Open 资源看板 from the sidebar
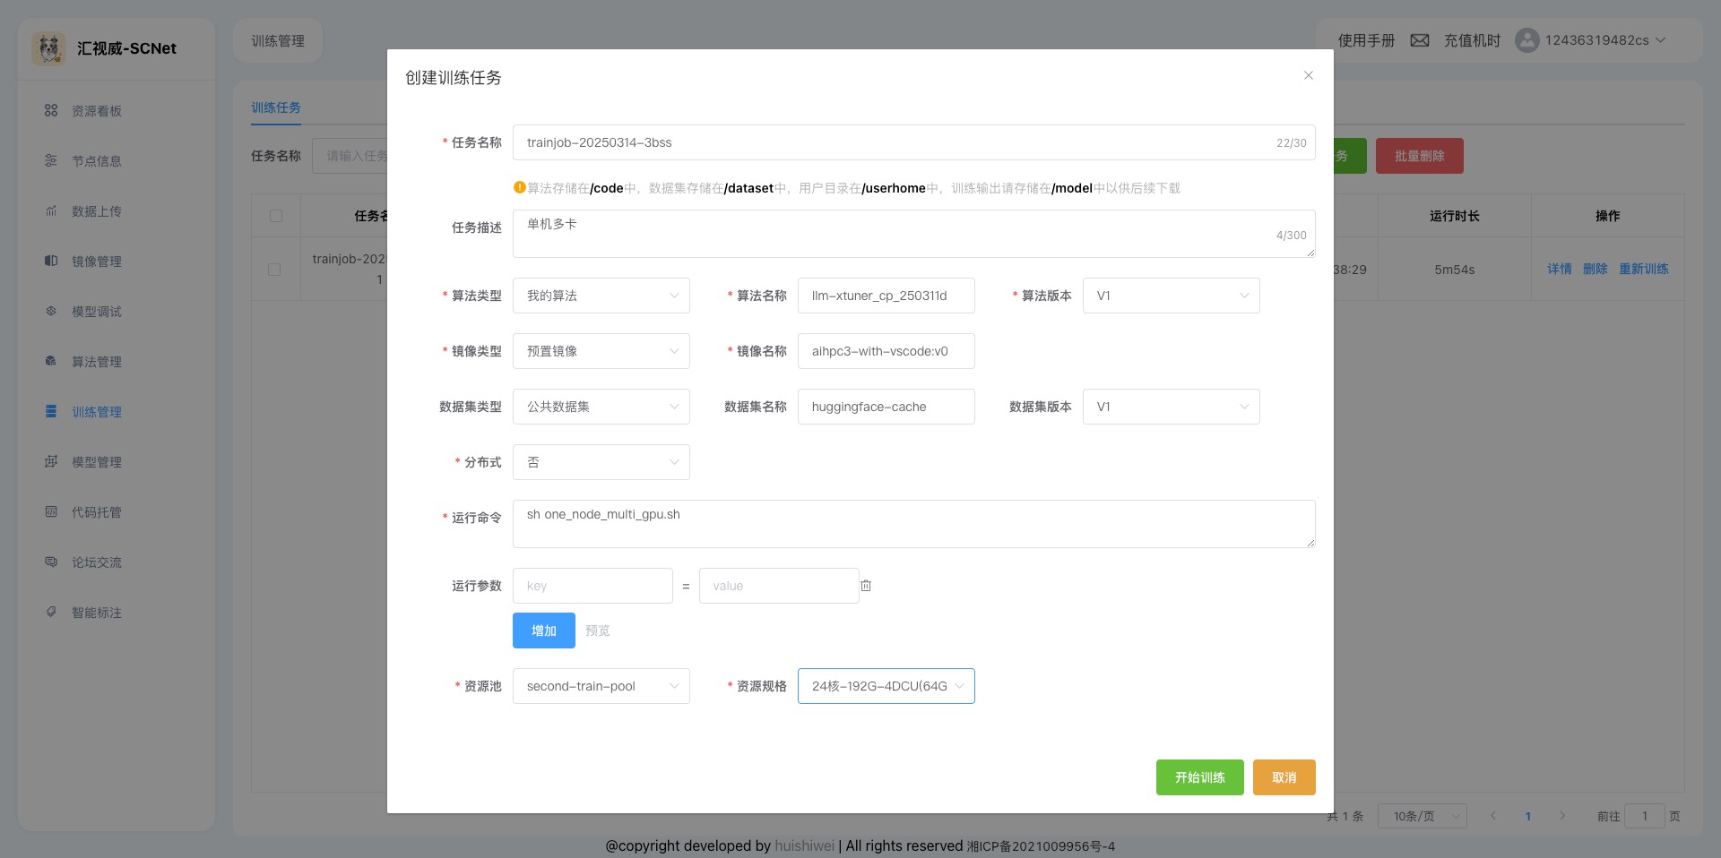 coord(96,111)
